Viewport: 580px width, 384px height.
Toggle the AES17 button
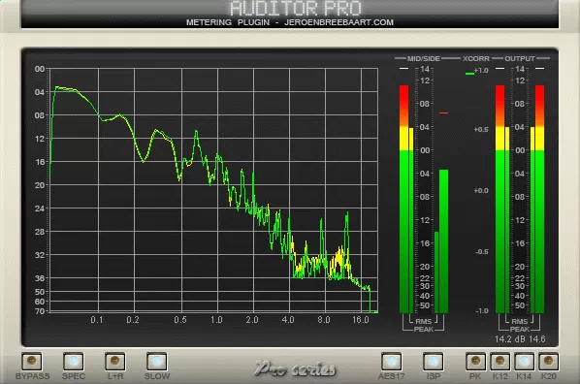(x=391, y=362)
